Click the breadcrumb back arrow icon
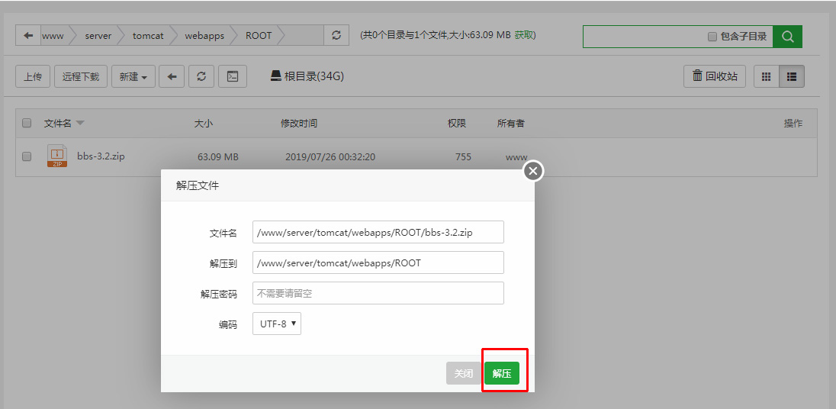Viewport: 836px width, 409px height. coord(28,36)
